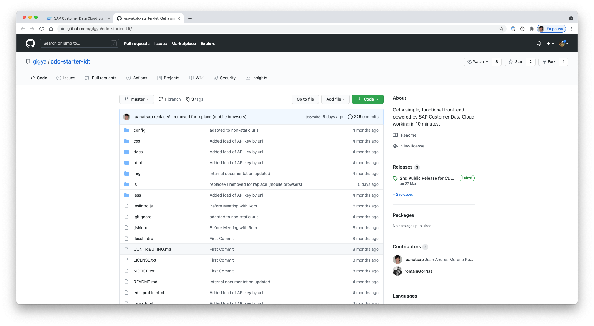Close the SAP Customer Data Cloud tab
Image resolution: width=594 pixels, height=326 pixels.
point(109,18)
